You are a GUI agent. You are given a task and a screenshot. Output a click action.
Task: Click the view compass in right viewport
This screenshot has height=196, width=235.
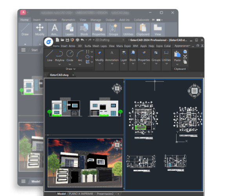click(194, 91)
